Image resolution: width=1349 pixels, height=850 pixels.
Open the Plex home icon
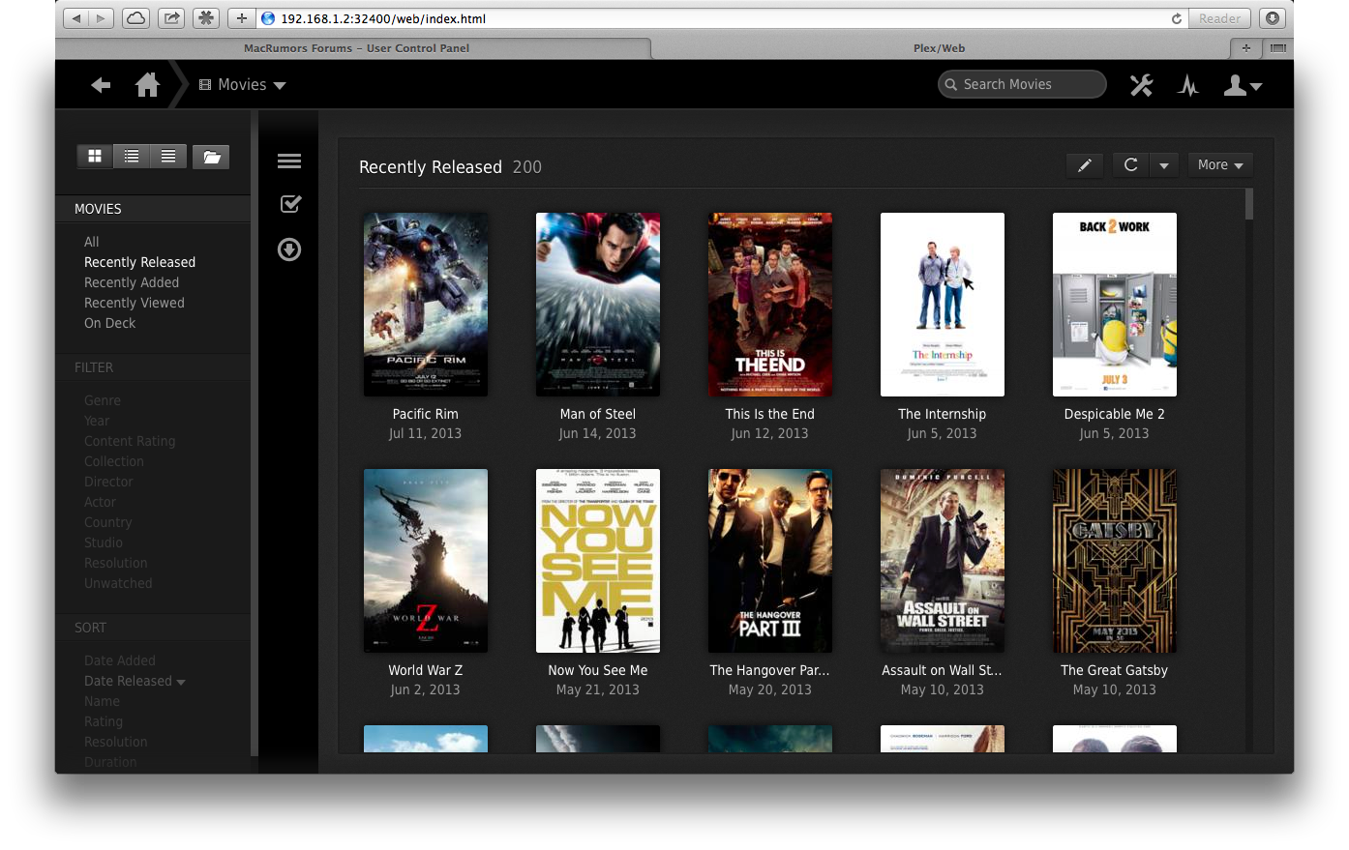[147, 85]
